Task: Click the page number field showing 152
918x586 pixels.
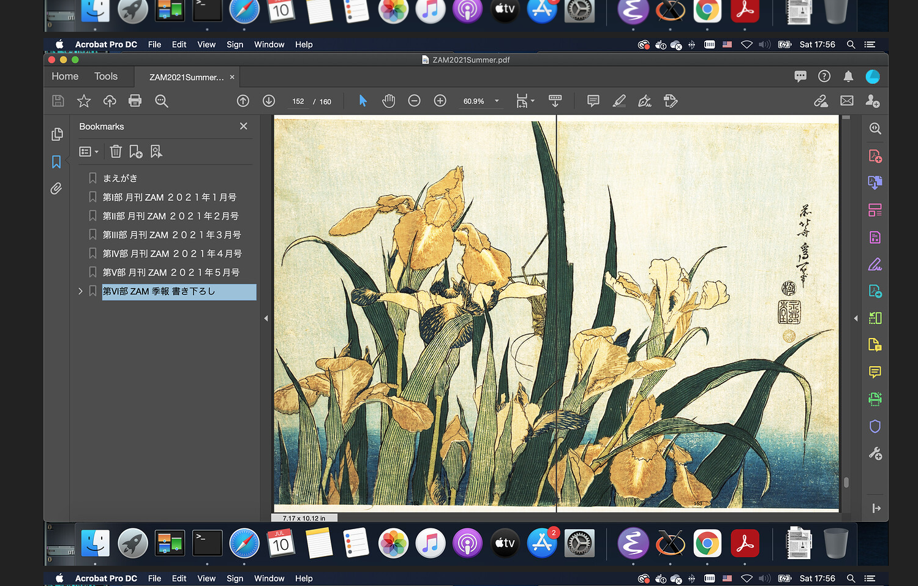Action: 298,102
